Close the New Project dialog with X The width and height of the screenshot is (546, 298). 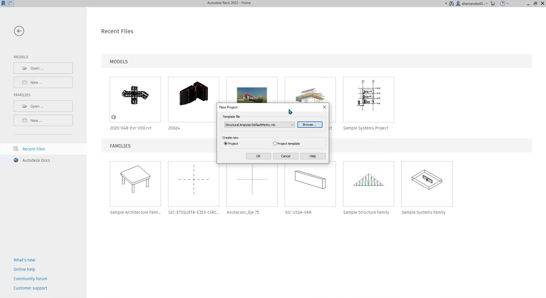(324, 107)
